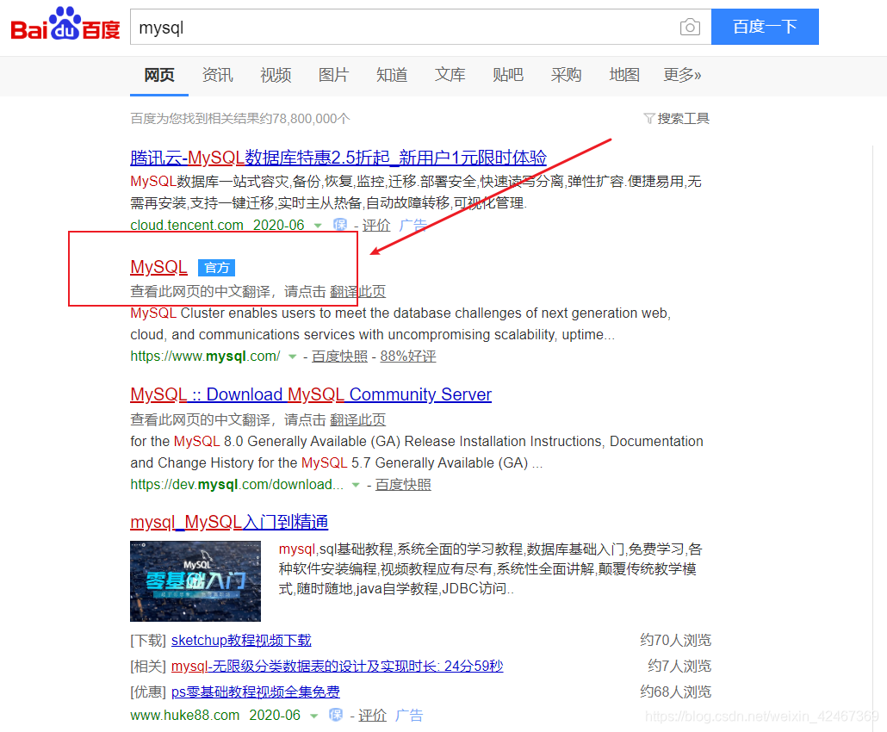
Task: Click the 官方 badge next to MySQL
Action: 216,268
